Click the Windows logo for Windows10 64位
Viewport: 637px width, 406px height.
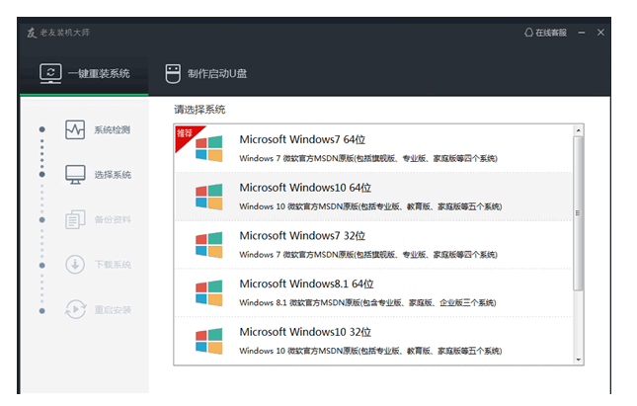click(208, 197)
